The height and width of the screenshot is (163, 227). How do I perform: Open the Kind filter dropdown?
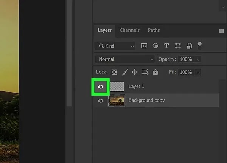tap(115, 46)
